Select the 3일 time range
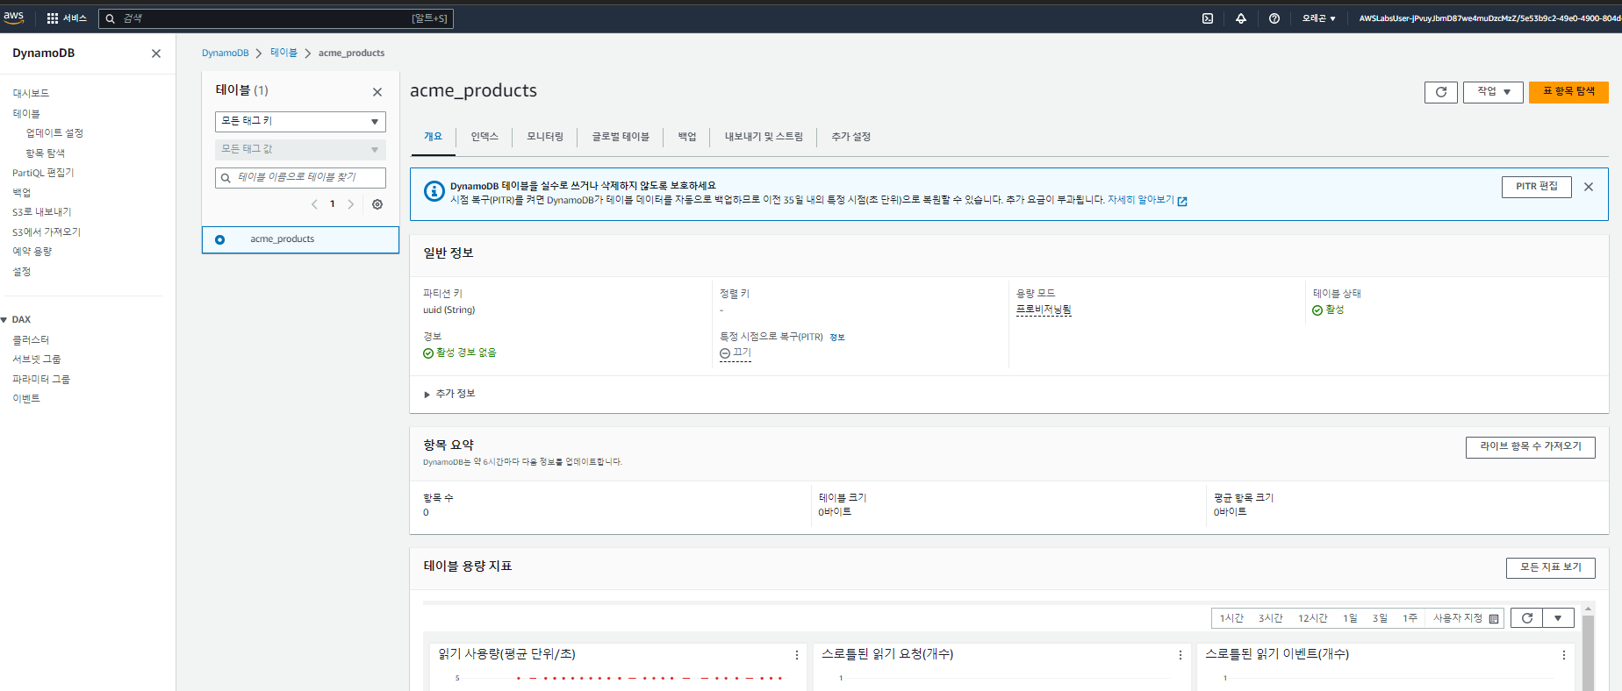The image size is (1622, 691). coord(1380,619)
